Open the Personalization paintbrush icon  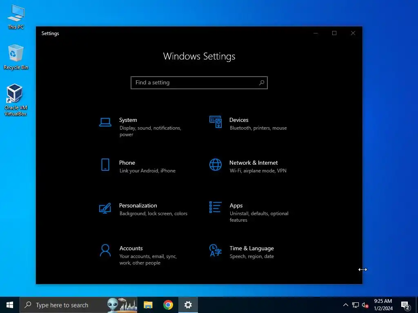pos(105,208)
